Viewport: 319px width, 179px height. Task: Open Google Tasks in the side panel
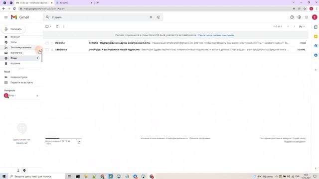pos(316,46)
